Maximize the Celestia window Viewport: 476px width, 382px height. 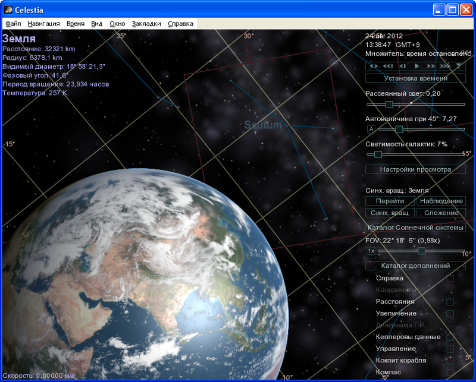(452, 10)
